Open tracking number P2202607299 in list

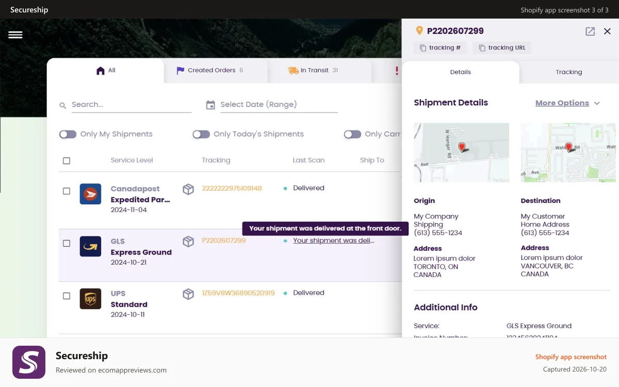point(223,240)
